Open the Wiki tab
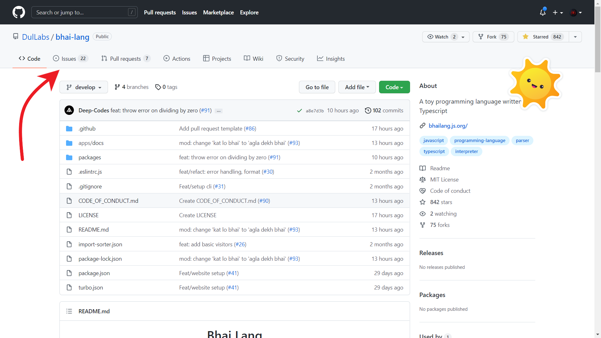601x338 pixels. [254, 59]
